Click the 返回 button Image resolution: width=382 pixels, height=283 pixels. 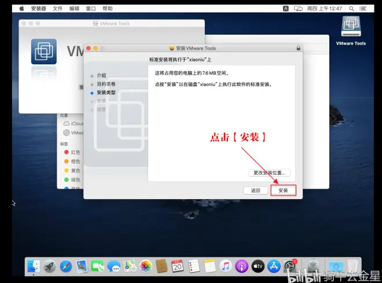256,190
